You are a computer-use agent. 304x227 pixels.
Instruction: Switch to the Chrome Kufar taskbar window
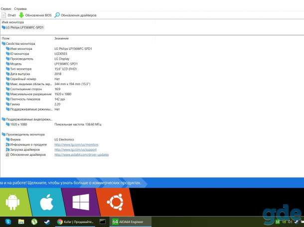point(75,222)
